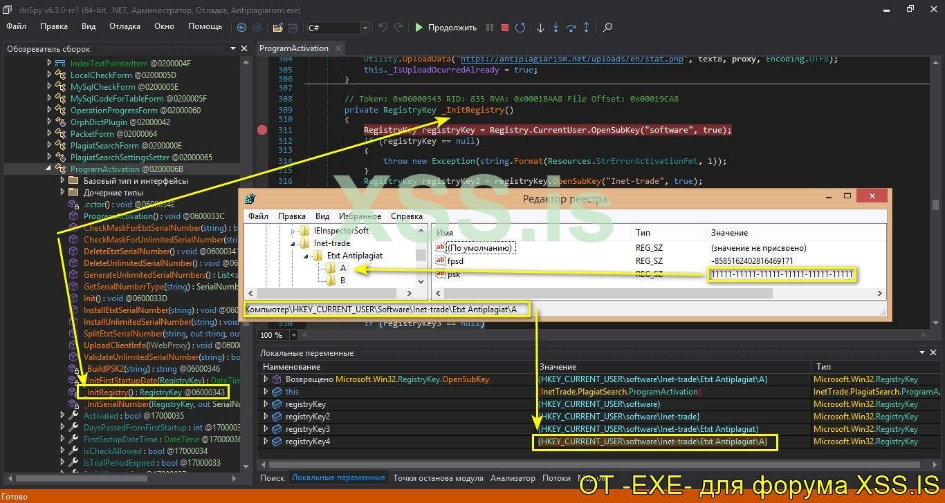Restart debugging with the circular arrow icon

(520, 28)
